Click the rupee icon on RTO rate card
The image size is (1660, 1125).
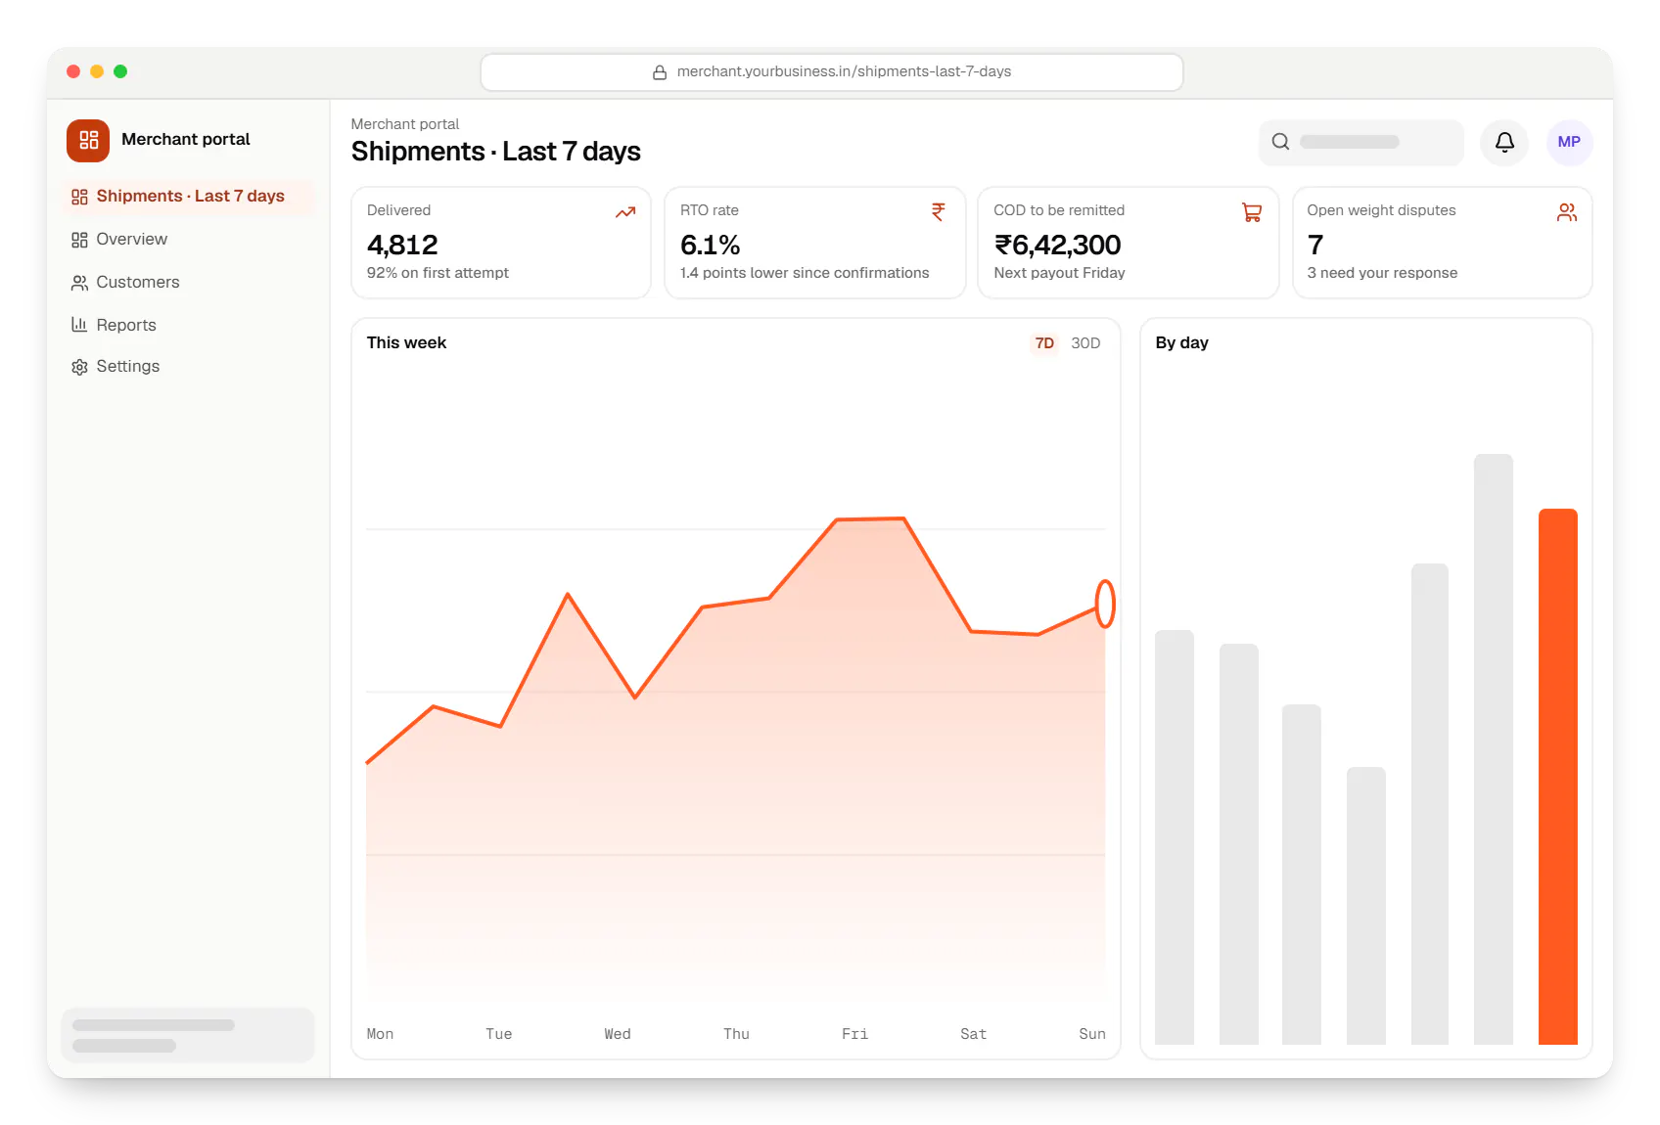[x=939, y=212]
